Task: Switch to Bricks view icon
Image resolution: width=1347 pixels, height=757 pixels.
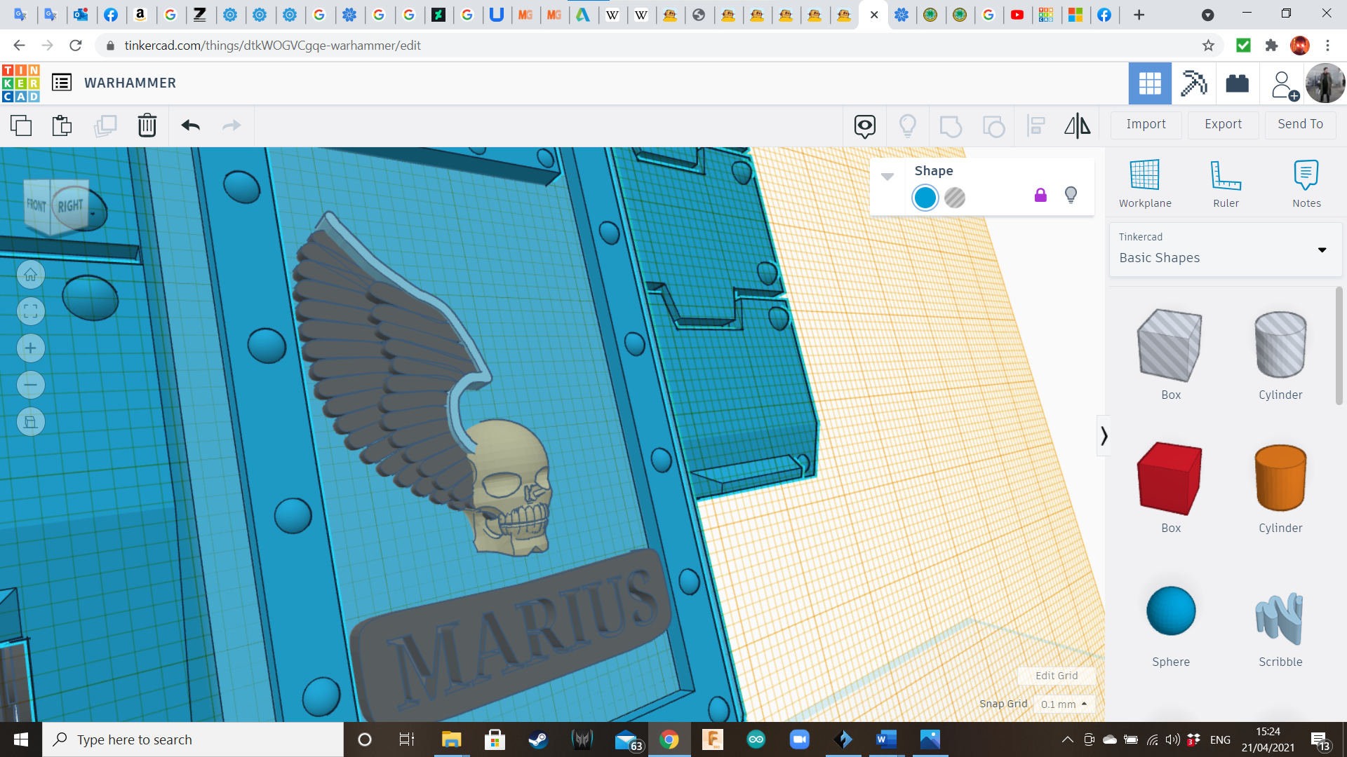Action: (x=1237, y=83)
